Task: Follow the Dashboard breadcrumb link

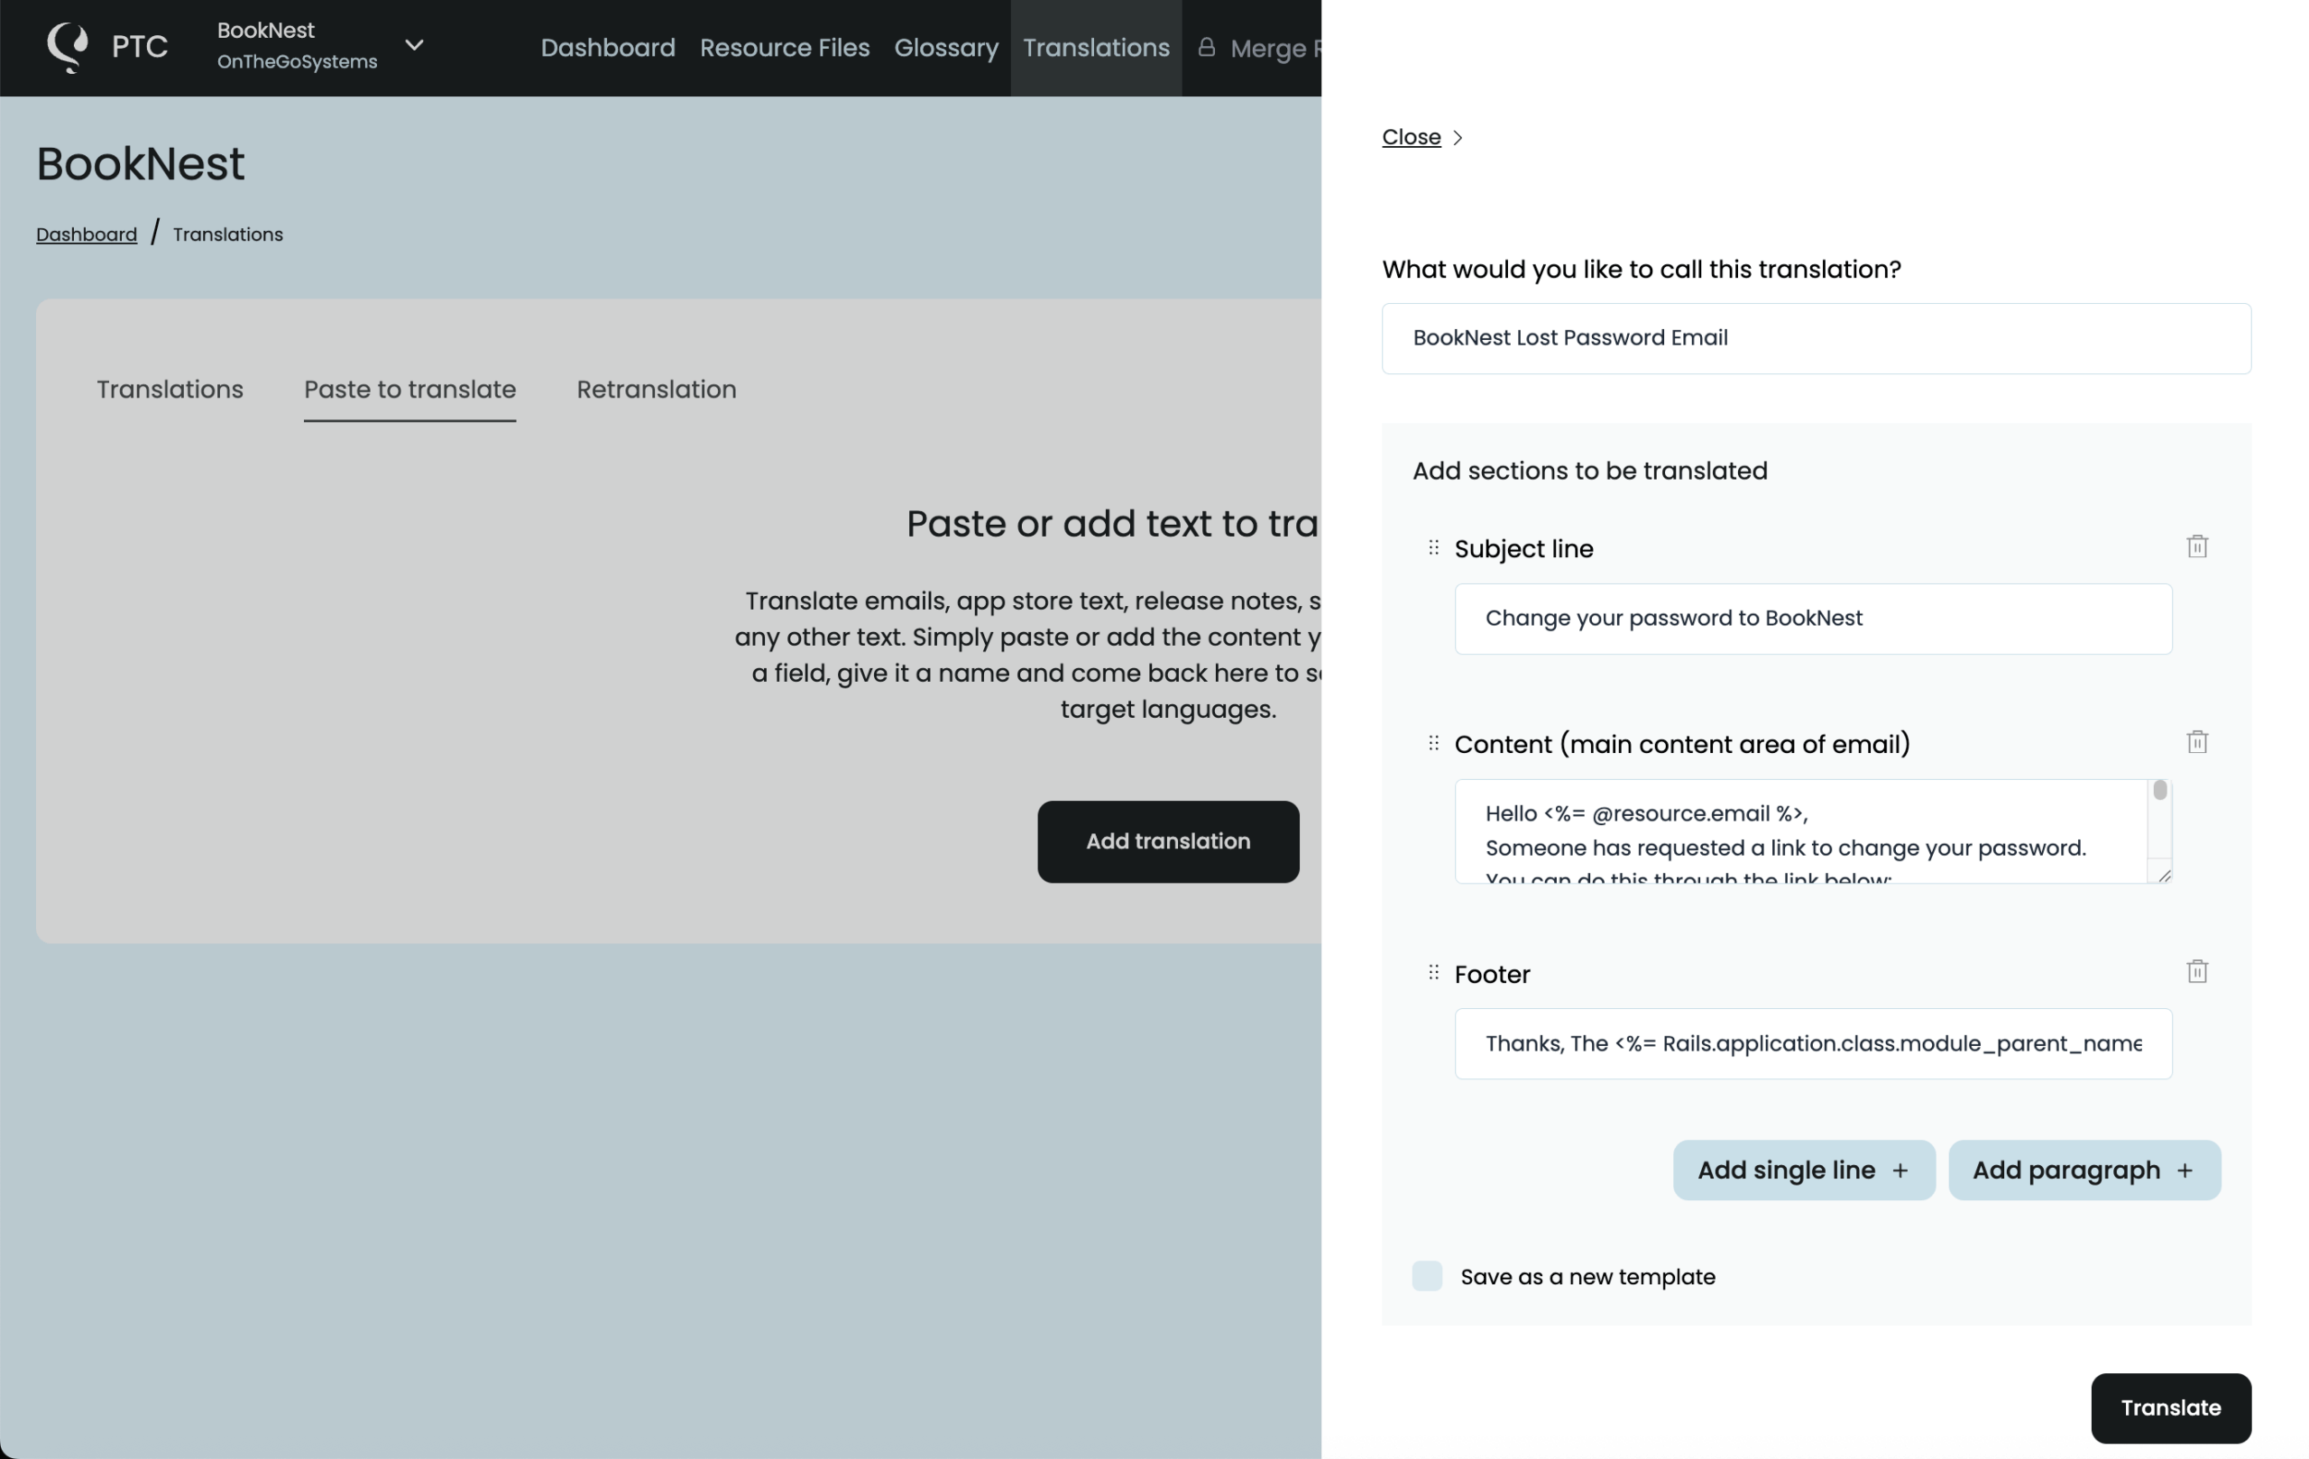Action: tap(87, 234)
